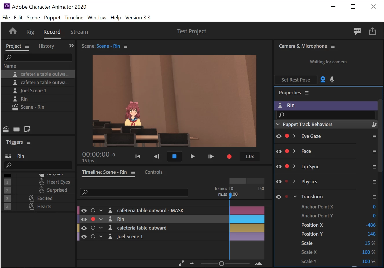
Task: Click Set Rest Pose button
Action: click(x=295, y=80)
